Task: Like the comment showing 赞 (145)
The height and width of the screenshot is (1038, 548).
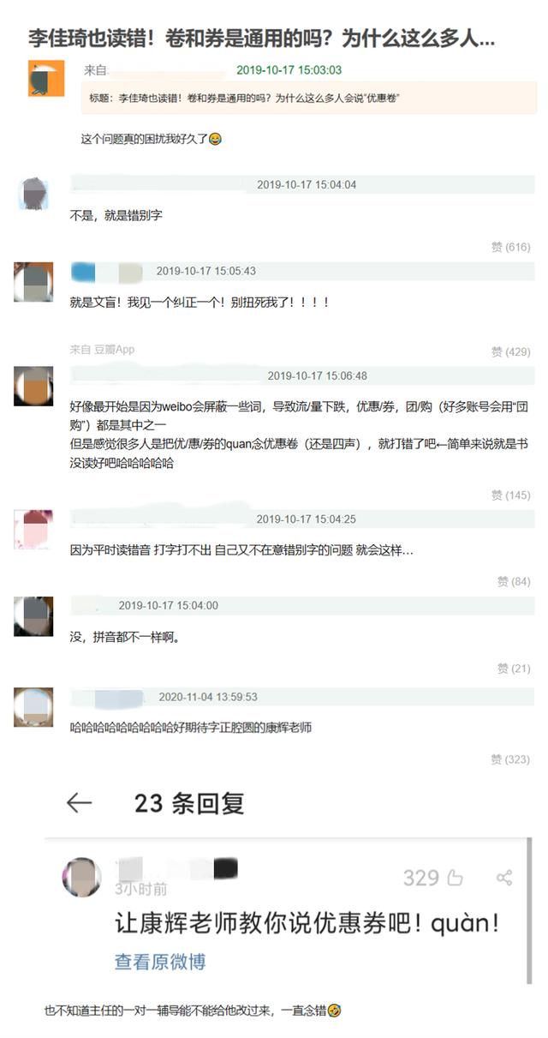Action: [510, 495]
